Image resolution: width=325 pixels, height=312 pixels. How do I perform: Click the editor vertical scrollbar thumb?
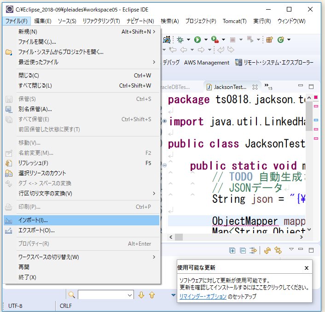click(309, 116)
